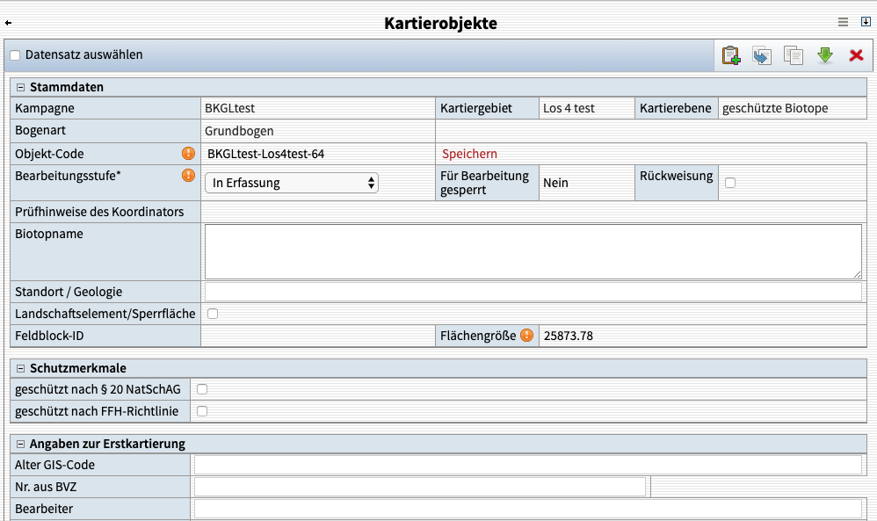Screen dimensions: 877x521
Task: Click the warning icon beside Flächengröße
Action: point(527,335)
